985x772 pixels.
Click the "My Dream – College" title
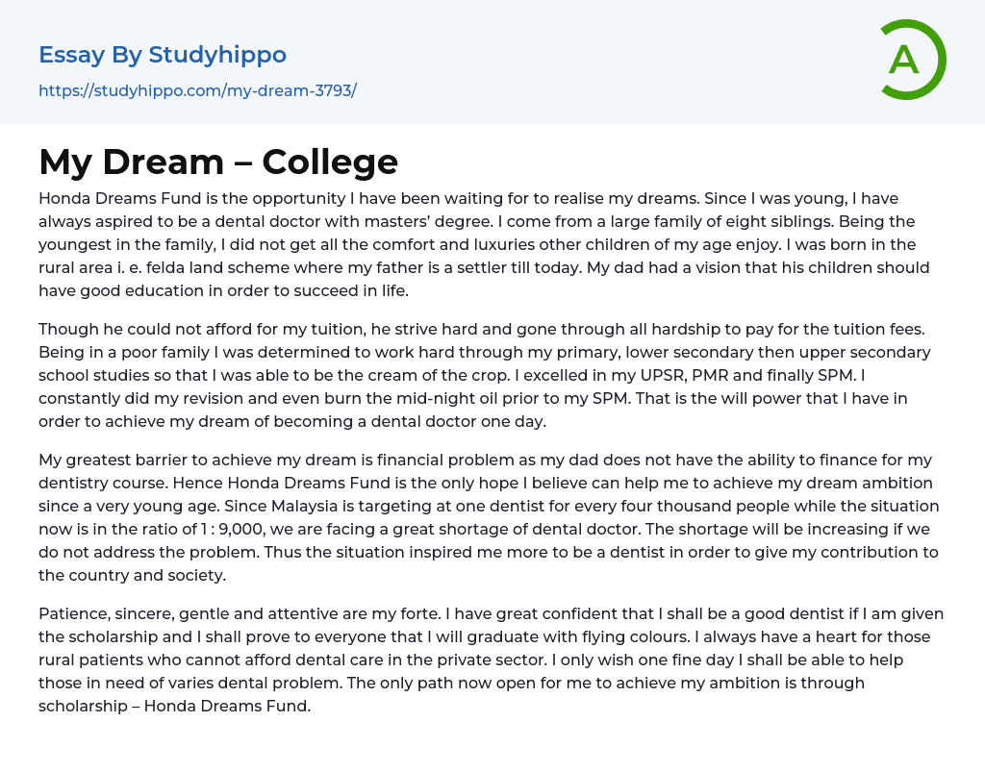pyautogui.click(x=218, y=162)
